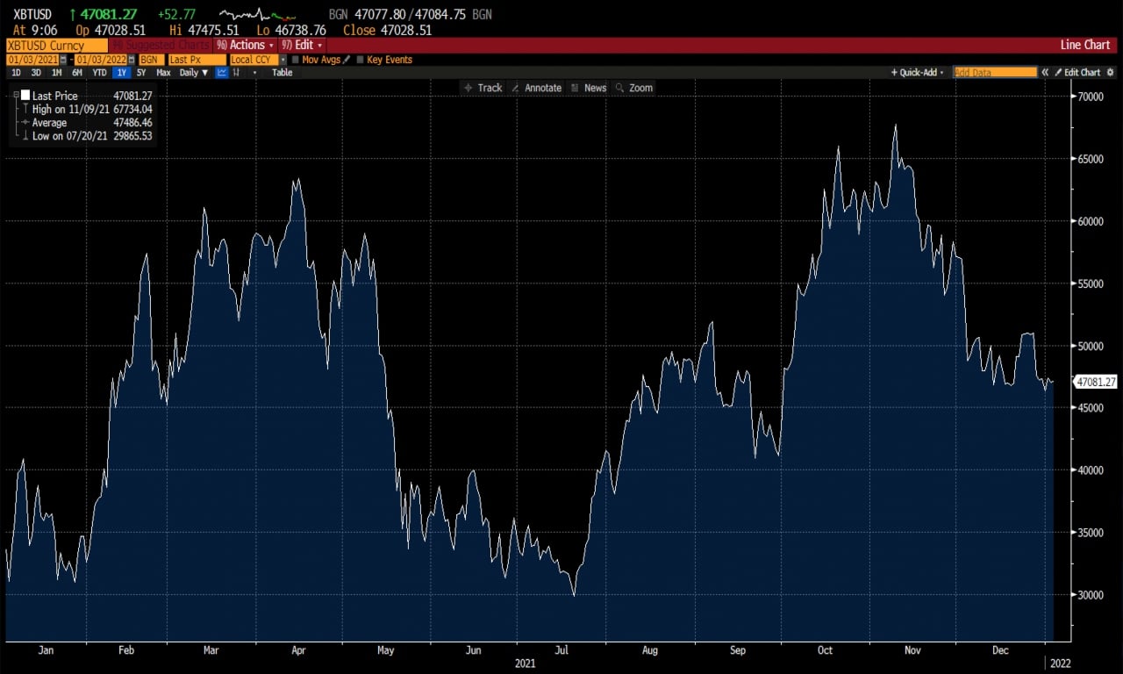The height and width of the screenshot is (674, 1123).
Task: Tick the Key Events checkbox
Action: click(x=361, y=60)
